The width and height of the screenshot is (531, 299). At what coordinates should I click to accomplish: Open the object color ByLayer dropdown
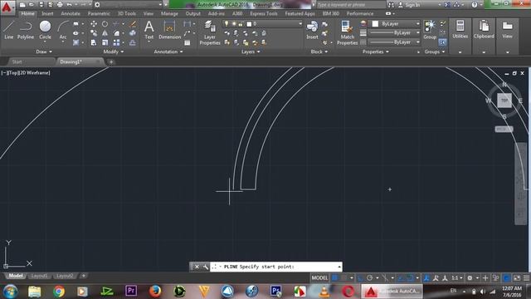396,24
